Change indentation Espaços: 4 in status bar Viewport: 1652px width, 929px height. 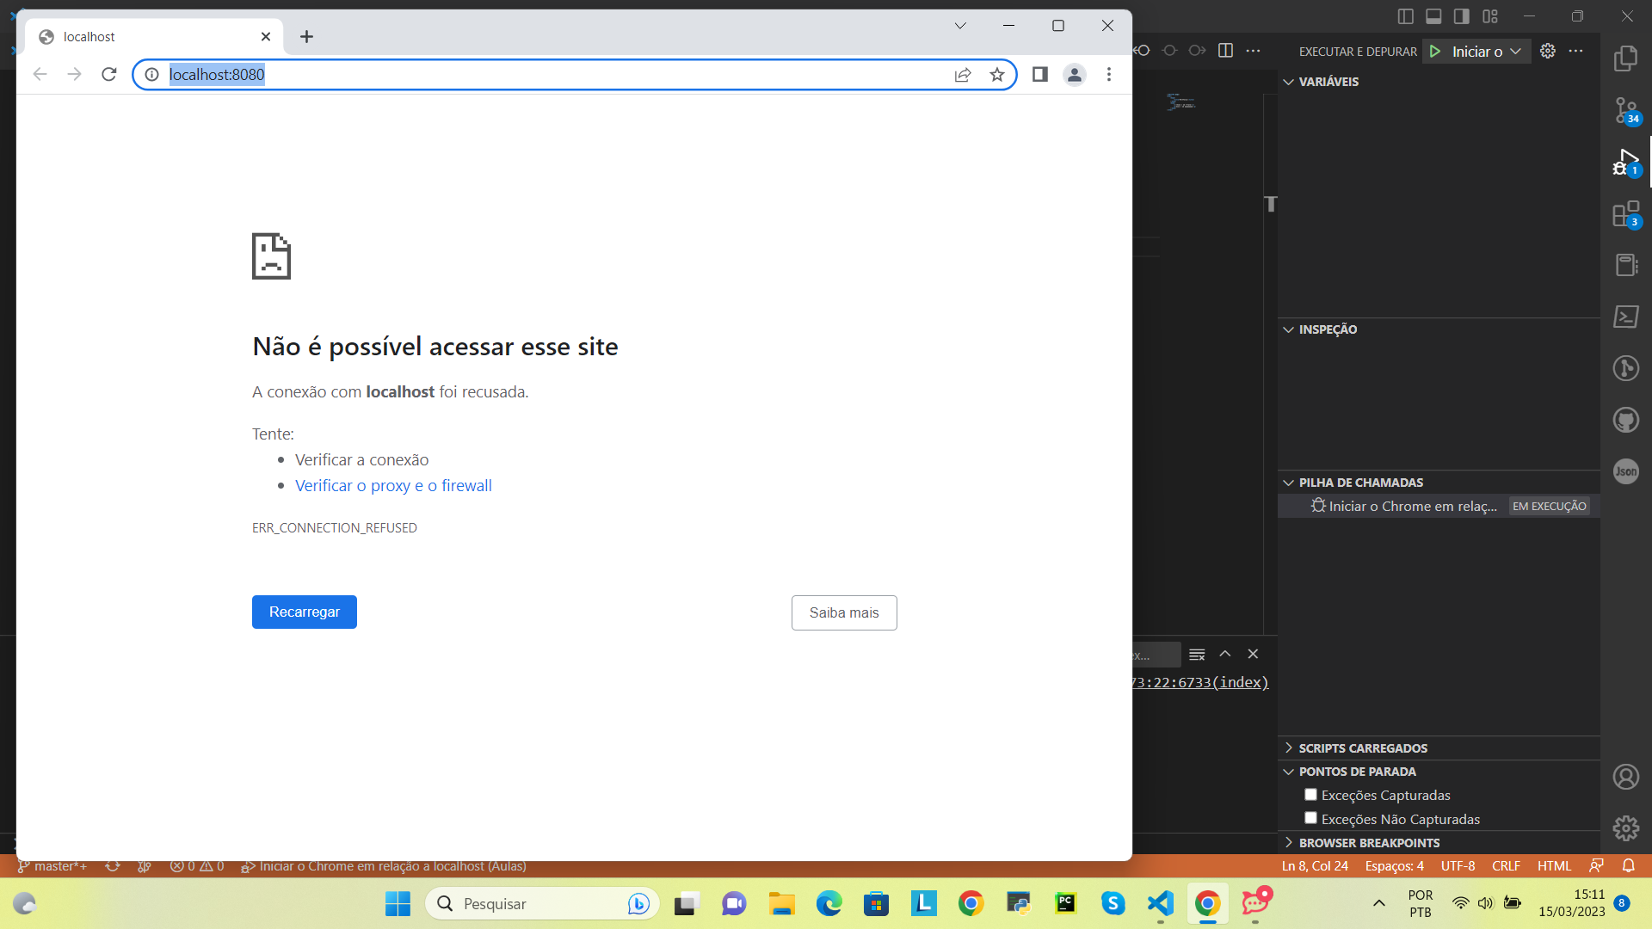pyautogui.click(x=1394, y=866)
